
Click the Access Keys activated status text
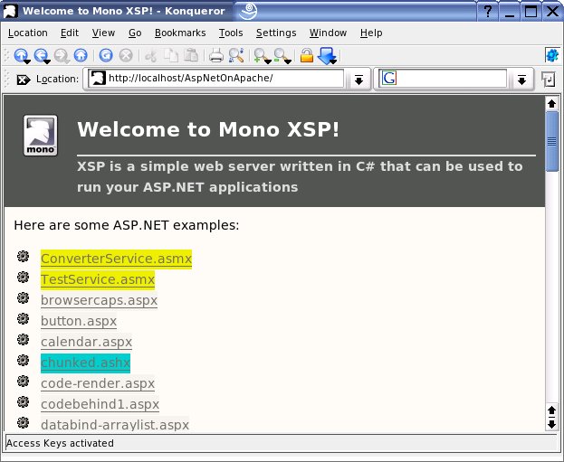coord(60,443)
